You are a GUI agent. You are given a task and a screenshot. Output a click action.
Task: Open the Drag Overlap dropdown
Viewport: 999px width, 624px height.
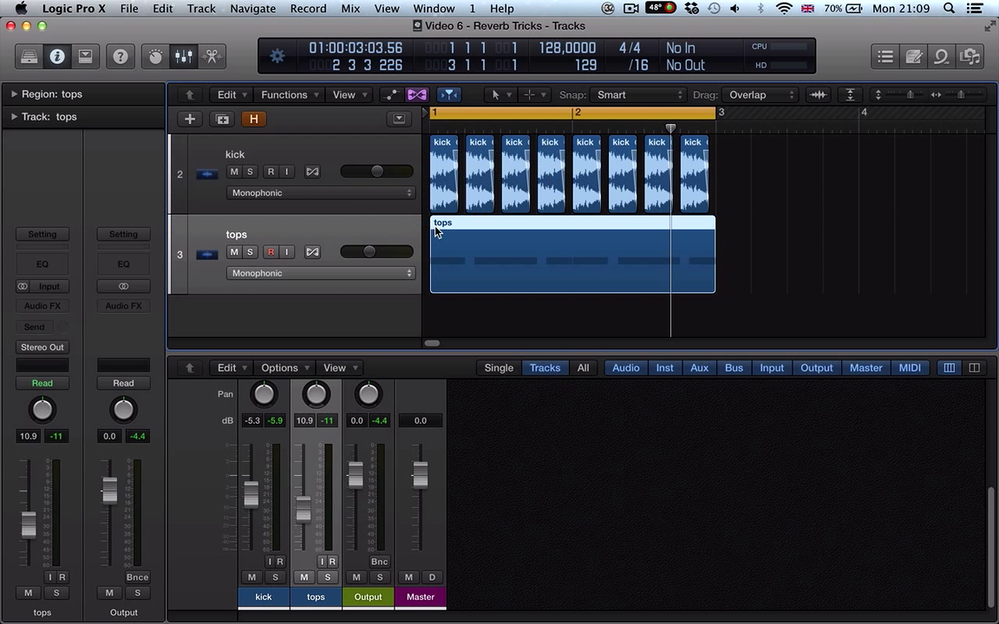(761, 94)
